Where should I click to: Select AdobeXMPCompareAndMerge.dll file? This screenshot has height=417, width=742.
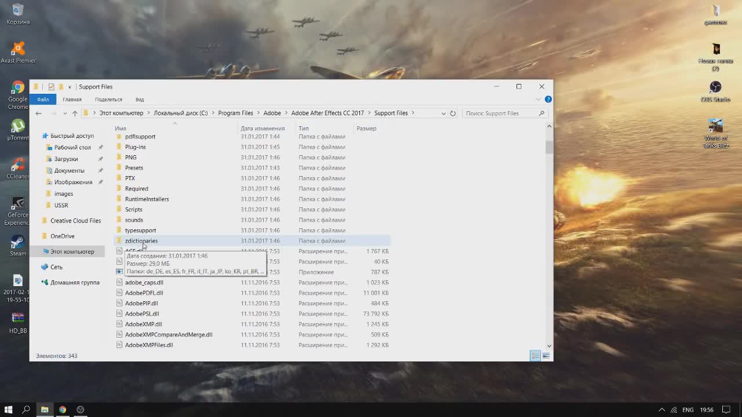click(169, 335)
